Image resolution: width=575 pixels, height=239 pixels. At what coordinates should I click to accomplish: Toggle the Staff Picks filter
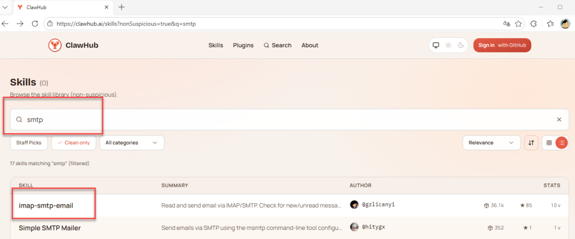[29, 143]
